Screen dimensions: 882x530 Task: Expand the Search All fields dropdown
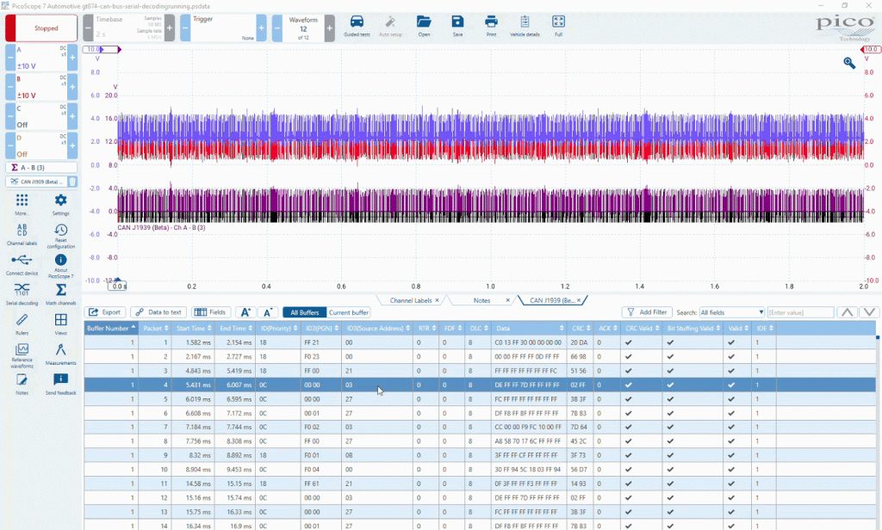[732, 312]
